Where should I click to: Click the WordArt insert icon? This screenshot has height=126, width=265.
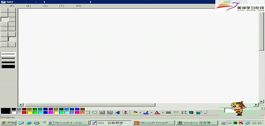[117, 112]
